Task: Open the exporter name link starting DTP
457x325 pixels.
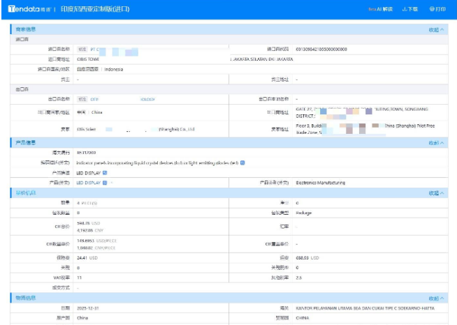Action: 95,99
